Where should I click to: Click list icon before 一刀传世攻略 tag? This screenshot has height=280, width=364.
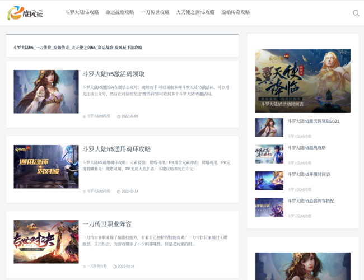(84, 267)
